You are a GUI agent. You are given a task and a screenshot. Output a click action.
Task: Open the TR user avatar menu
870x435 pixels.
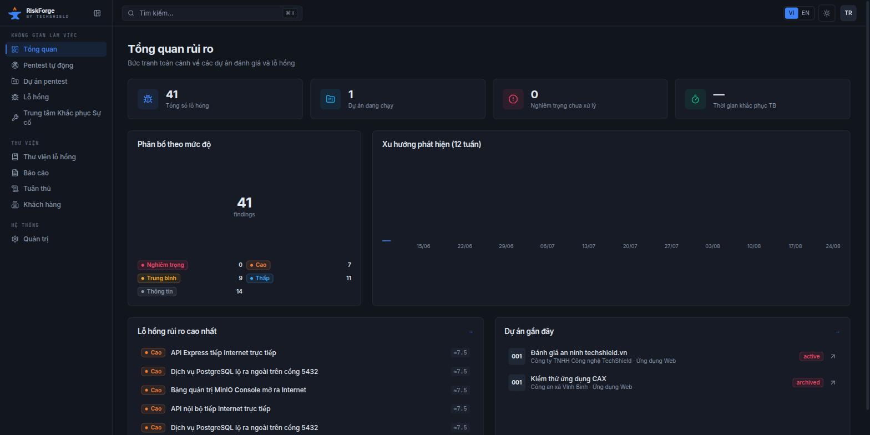tap(848, 13)
